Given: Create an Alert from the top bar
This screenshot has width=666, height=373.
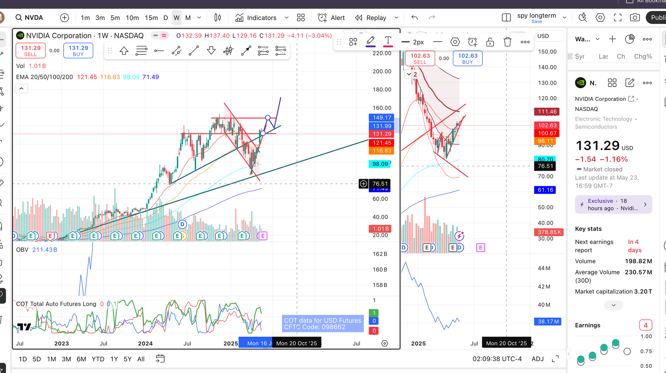Looking at the screenshot, I should click(x=331, y=18).
